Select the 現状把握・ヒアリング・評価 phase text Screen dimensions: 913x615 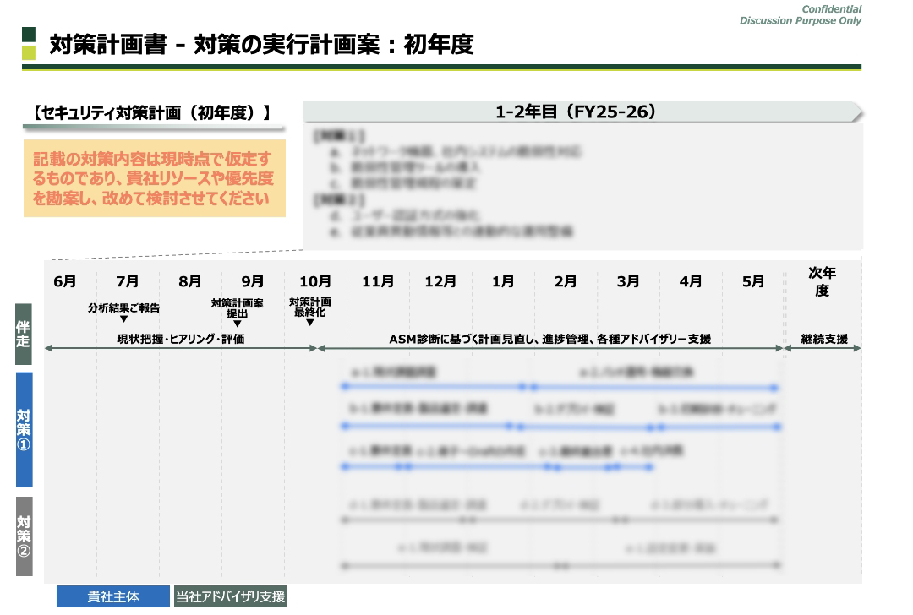pyautogui.click(x=181, y=339)
